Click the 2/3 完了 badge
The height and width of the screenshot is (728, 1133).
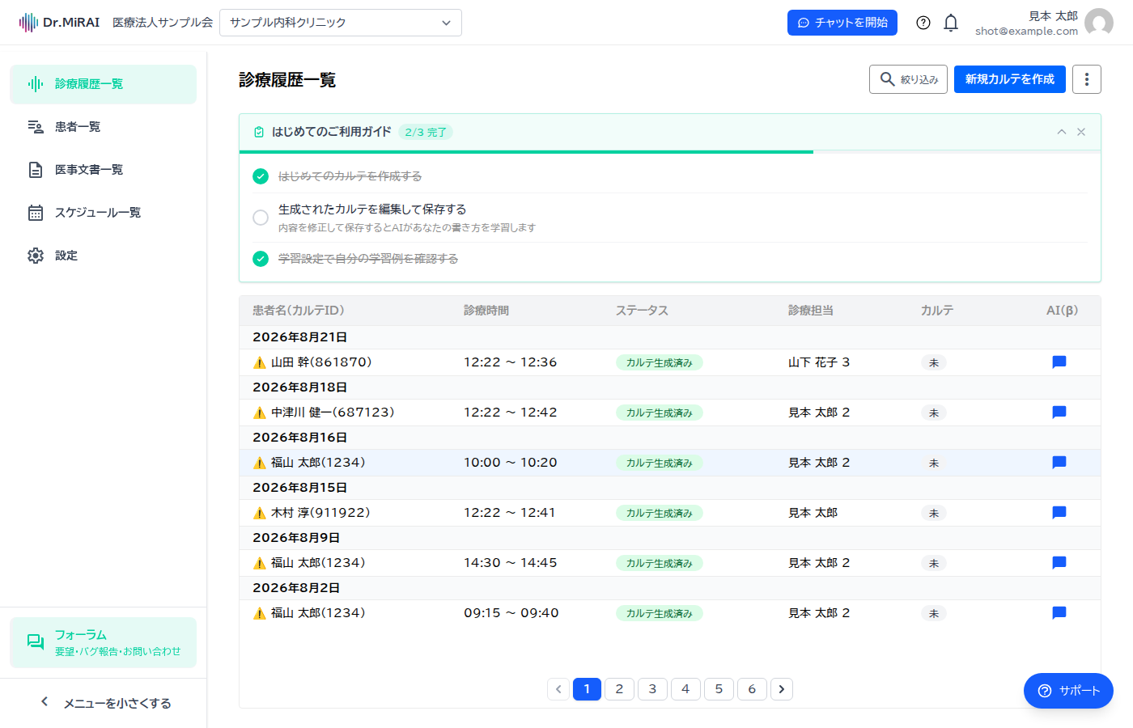coord(426,132)
